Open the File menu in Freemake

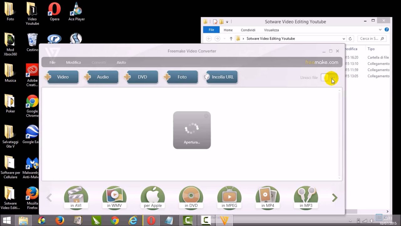click(x=52, y=62)
